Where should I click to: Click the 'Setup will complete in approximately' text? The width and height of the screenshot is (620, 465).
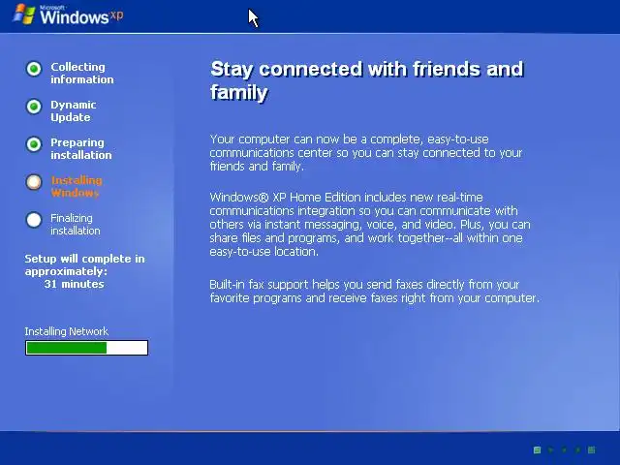click(x=84, y=264)
